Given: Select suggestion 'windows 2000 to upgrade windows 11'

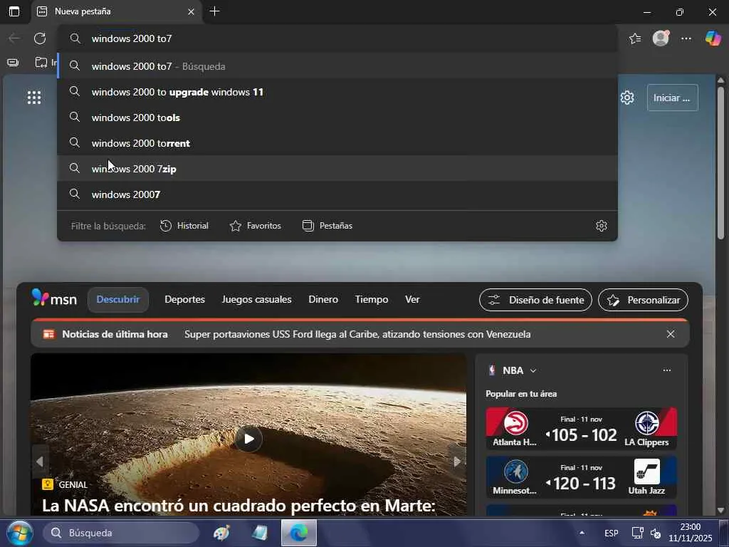Looking at the screenshot, I should tap(337, 92).
